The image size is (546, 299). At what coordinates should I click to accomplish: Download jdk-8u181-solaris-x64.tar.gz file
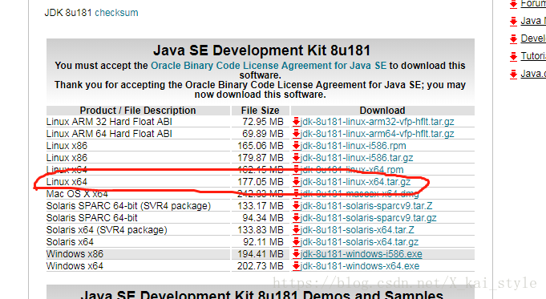359,242
